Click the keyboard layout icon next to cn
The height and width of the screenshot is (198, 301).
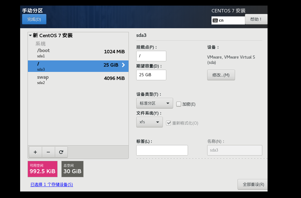click(215, 20)
